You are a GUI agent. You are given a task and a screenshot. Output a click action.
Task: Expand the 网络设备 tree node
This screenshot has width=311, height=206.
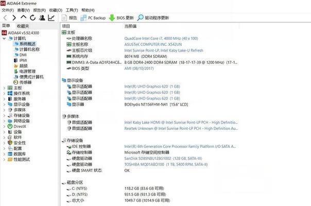coord(4,121)
